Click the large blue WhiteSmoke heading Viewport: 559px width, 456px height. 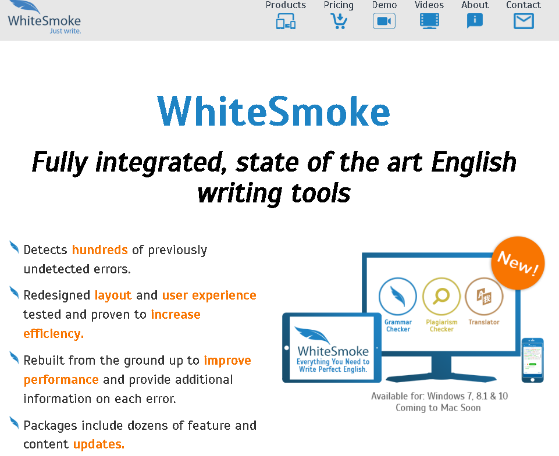pos(274,111)
